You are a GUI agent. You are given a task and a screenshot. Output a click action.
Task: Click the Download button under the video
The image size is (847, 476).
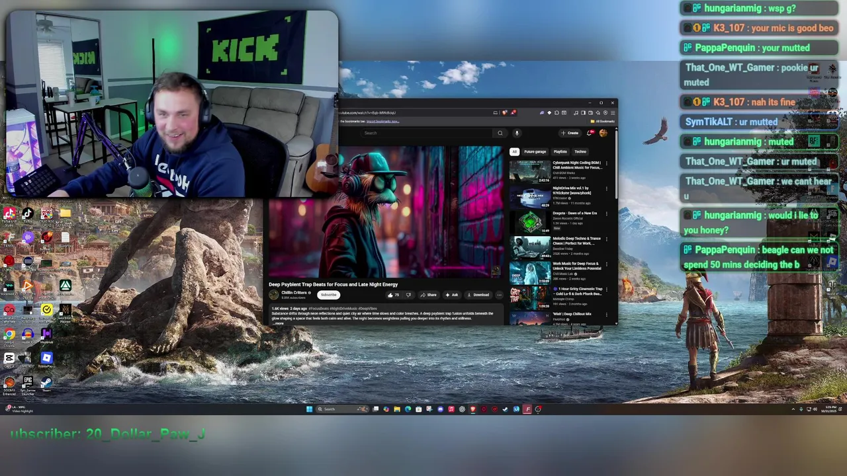[x=478, y=295]
